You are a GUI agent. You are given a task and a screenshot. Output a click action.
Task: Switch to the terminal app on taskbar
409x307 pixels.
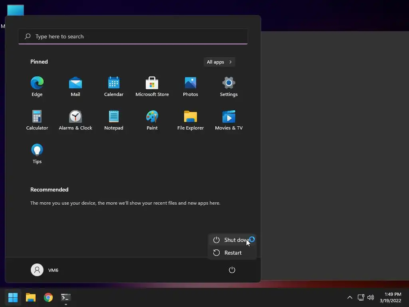[x=66, y=297]
